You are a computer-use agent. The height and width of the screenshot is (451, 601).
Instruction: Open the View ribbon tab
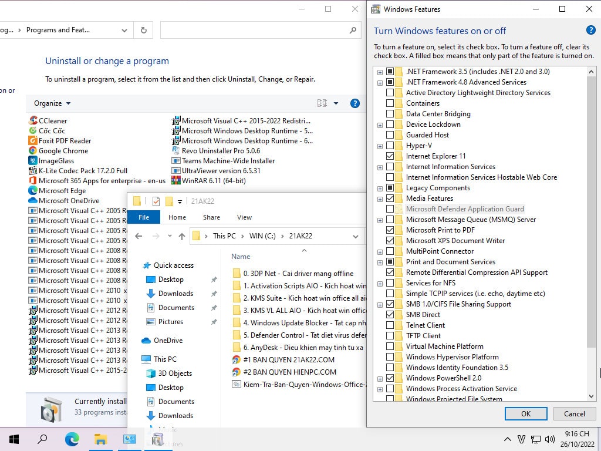pos(244,217)
